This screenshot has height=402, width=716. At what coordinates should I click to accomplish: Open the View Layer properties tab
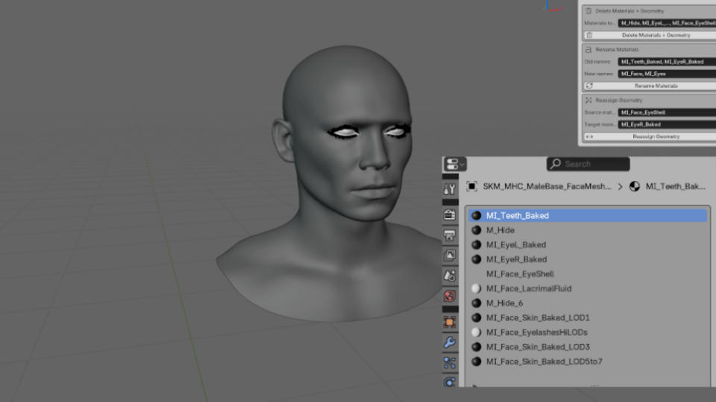click(450, 255)
